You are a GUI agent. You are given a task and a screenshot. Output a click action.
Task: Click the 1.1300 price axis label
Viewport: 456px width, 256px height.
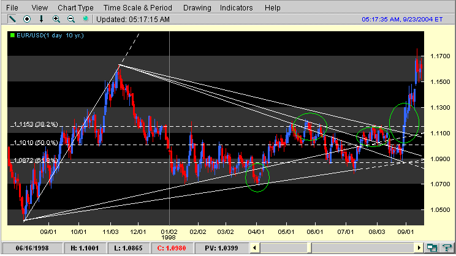click(x=440, y=108)
